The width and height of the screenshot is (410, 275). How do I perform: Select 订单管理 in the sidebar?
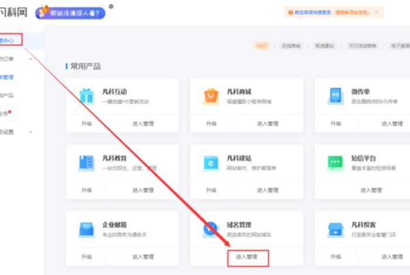pos(7,77)
